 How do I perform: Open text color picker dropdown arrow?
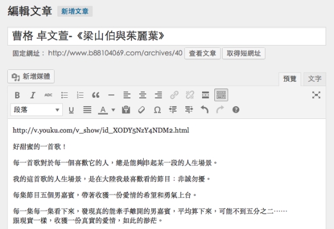pos(114,110)
